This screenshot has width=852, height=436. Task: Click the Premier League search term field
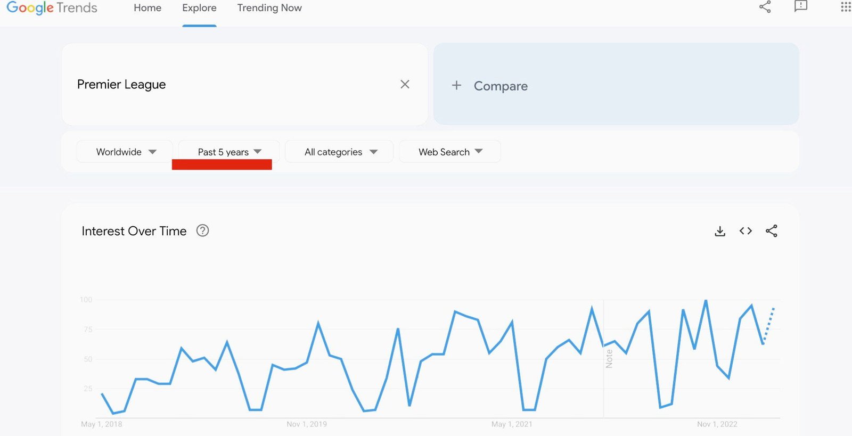[244, 84]
